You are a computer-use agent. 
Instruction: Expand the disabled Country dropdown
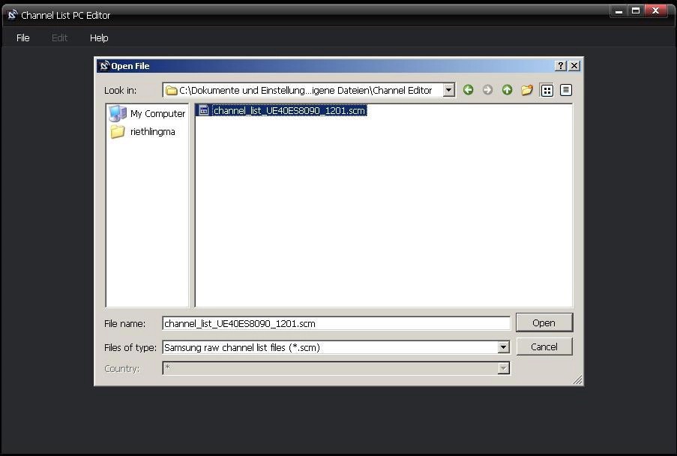[x=504, y=368]
